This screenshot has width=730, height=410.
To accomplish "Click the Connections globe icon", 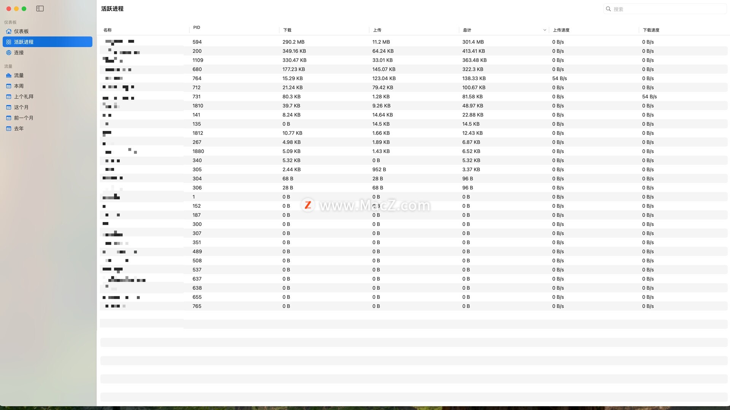I will click(9, 52).
